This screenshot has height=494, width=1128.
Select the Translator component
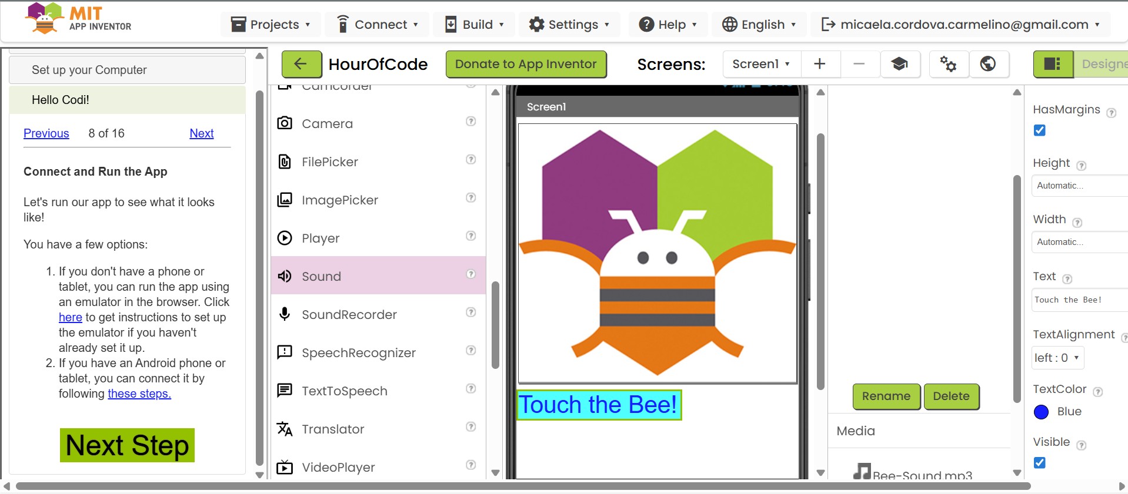pos(378,429)
